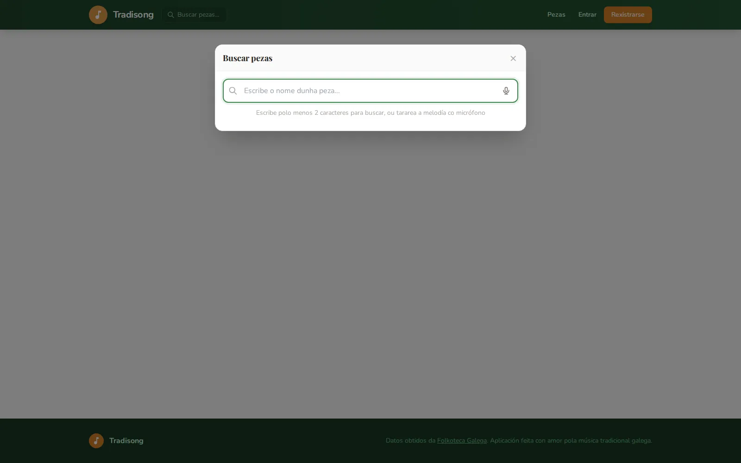The height and width of the screenshot is (463, 741).
Task: Focus the 'Escribe o nome dunha peza' input
Action: [x=370, y=91]
